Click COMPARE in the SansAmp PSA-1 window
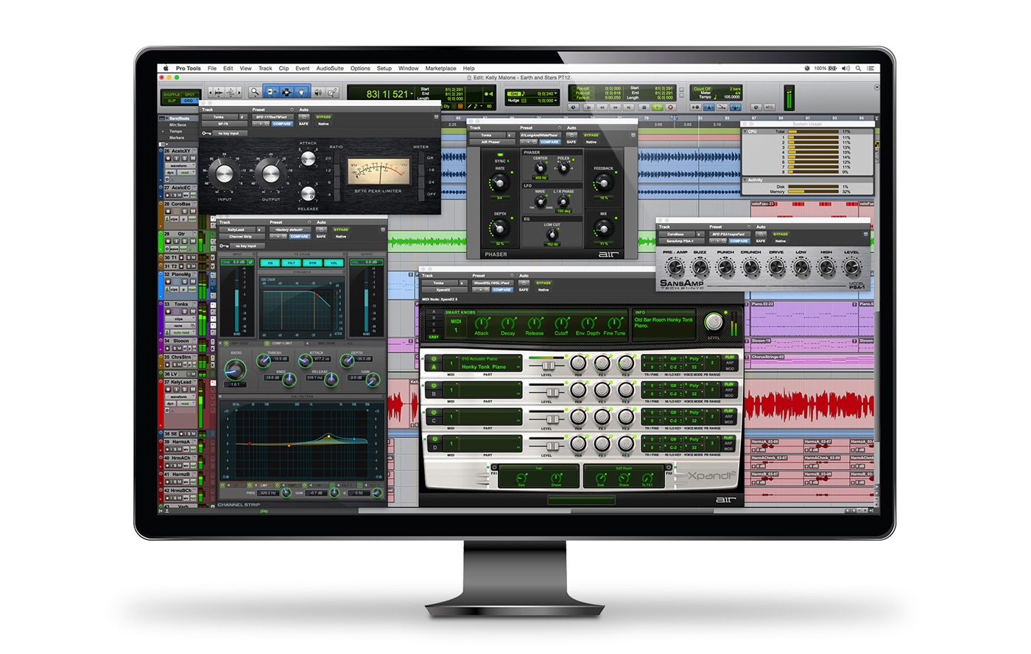This screenshot has width=1031, height=654. pyautogui.click(x=739, y=241)
